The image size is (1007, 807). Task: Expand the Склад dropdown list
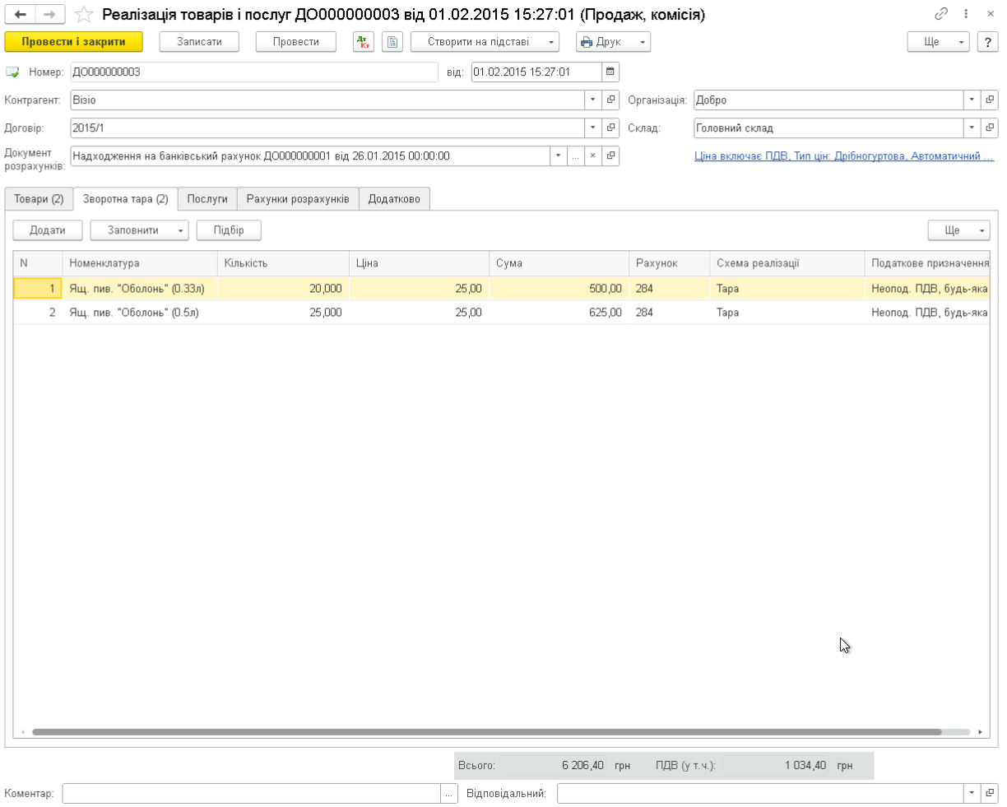[x=972, y=128]
